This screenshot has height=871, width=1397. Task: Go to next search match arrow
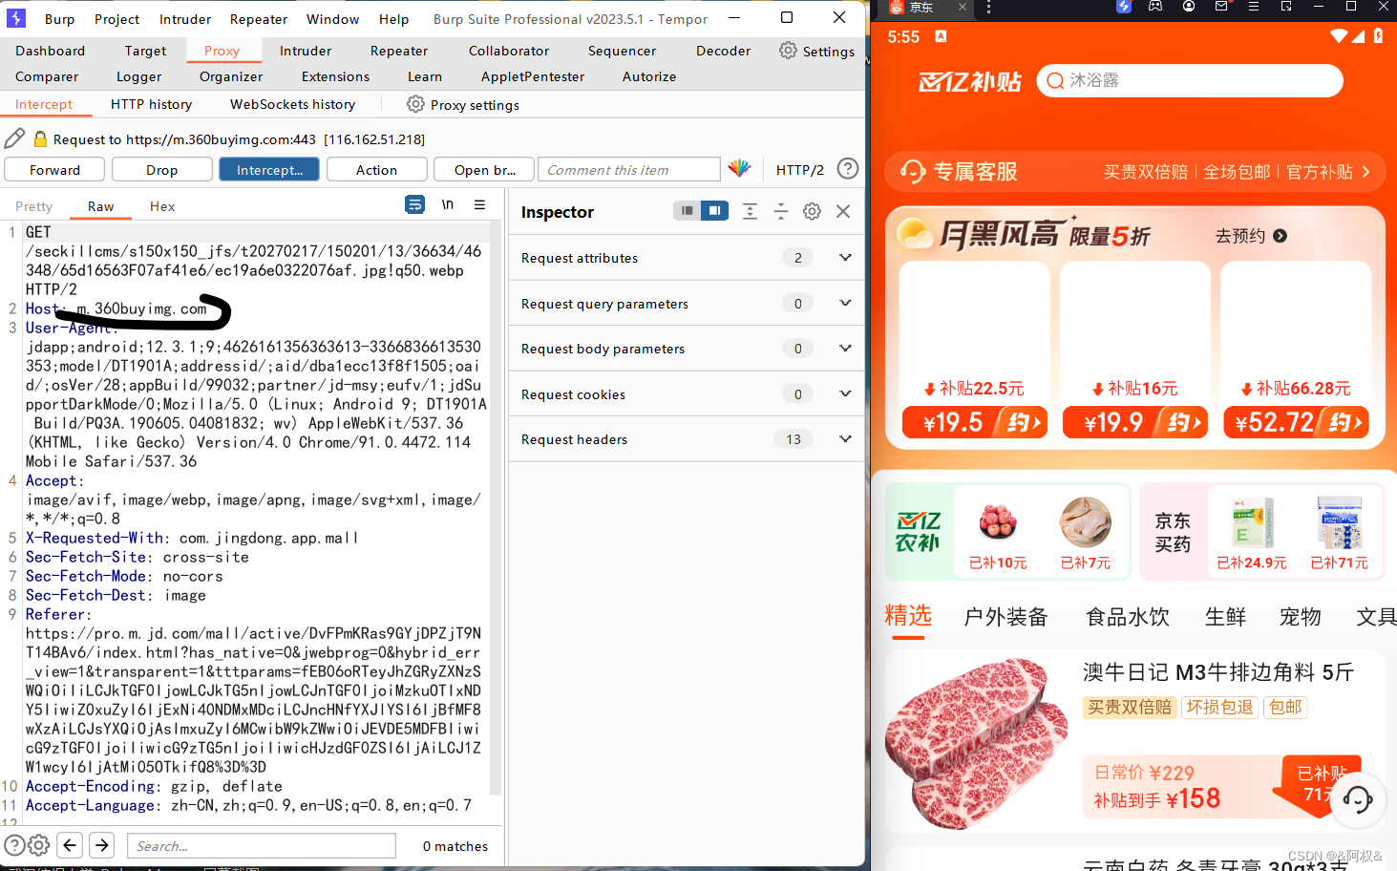tap(102, 845)
